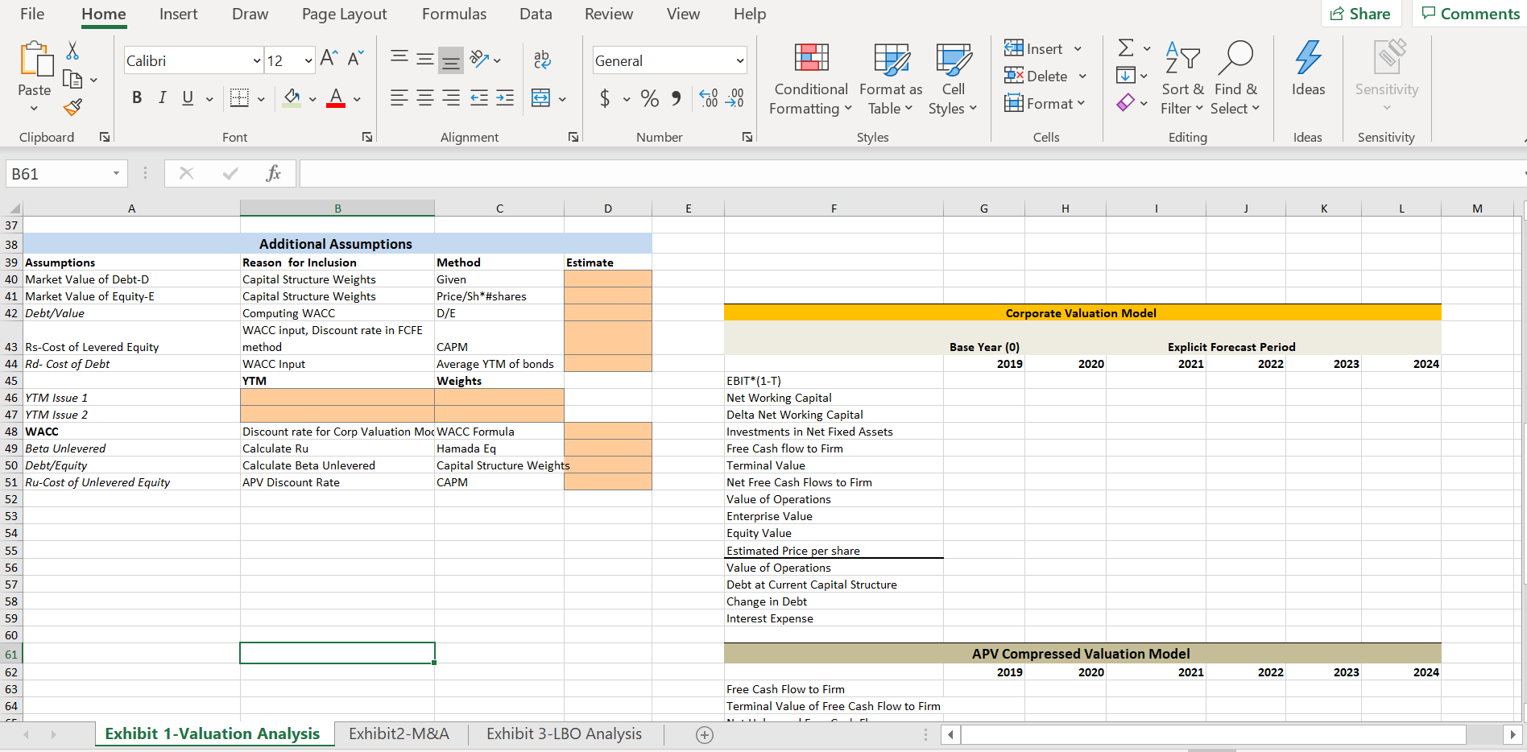Click the Ideas lightning icon
Image resolution: width=1527 pixels, height=752 pixels.
click(1308, 59)
